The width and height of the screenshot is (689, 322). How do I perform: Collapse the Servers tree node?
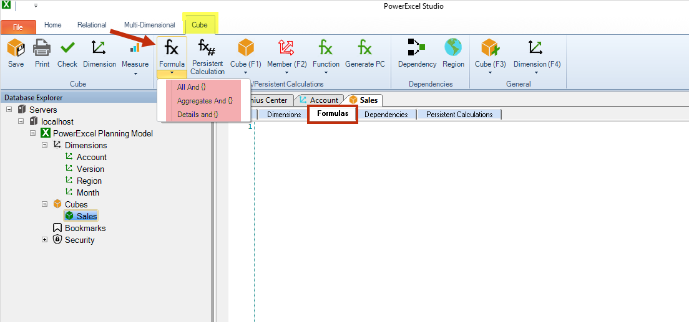coord(9,109)
